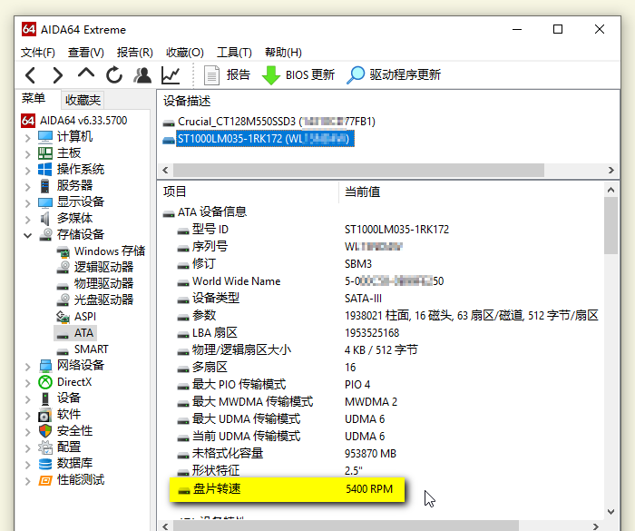635x531 pixels.
Task: Click the AIDA64 v6.33.5700 root icon
Action: pos(28,121)
